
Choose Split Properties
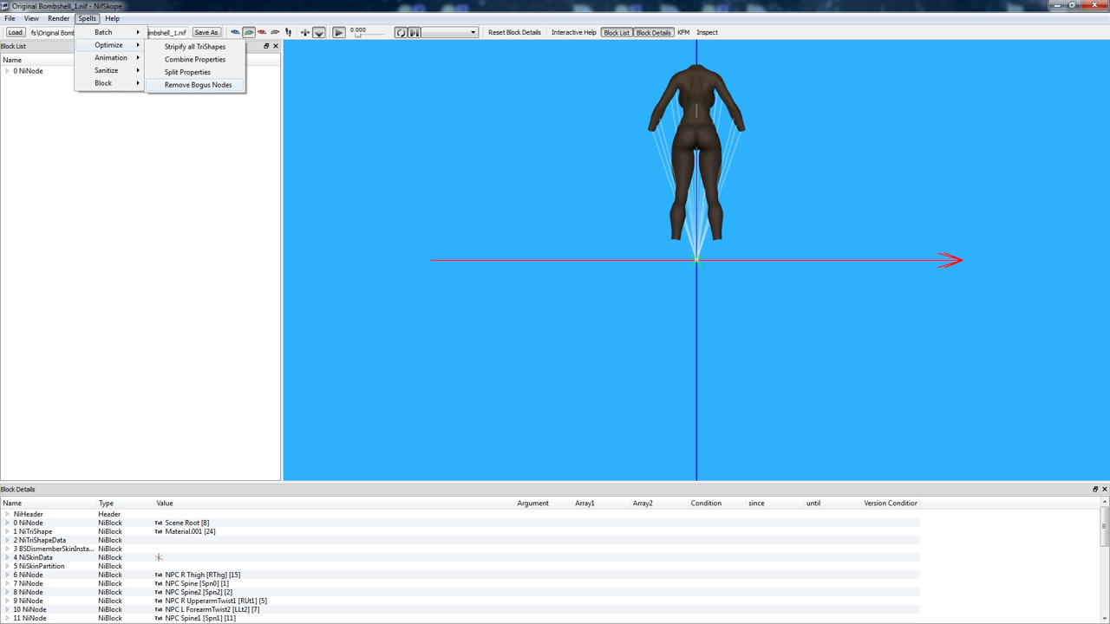(195, 72)
